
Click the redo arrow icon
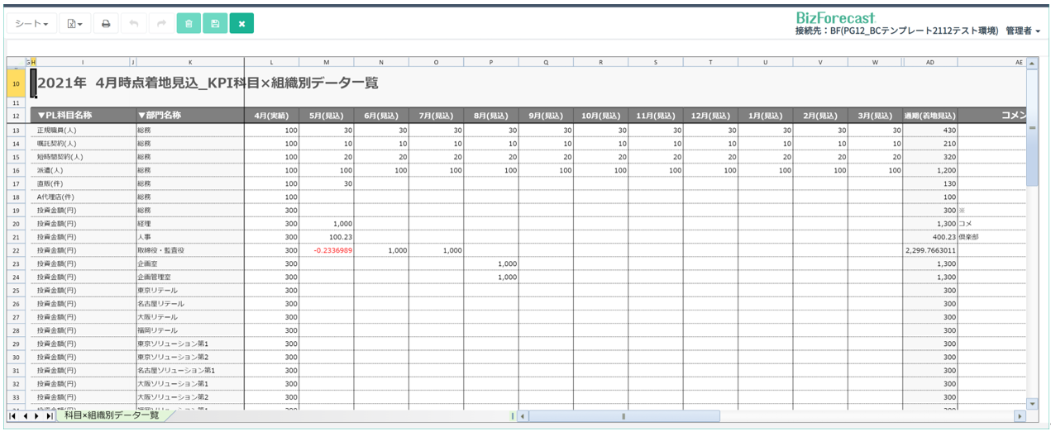coord(161,24)
